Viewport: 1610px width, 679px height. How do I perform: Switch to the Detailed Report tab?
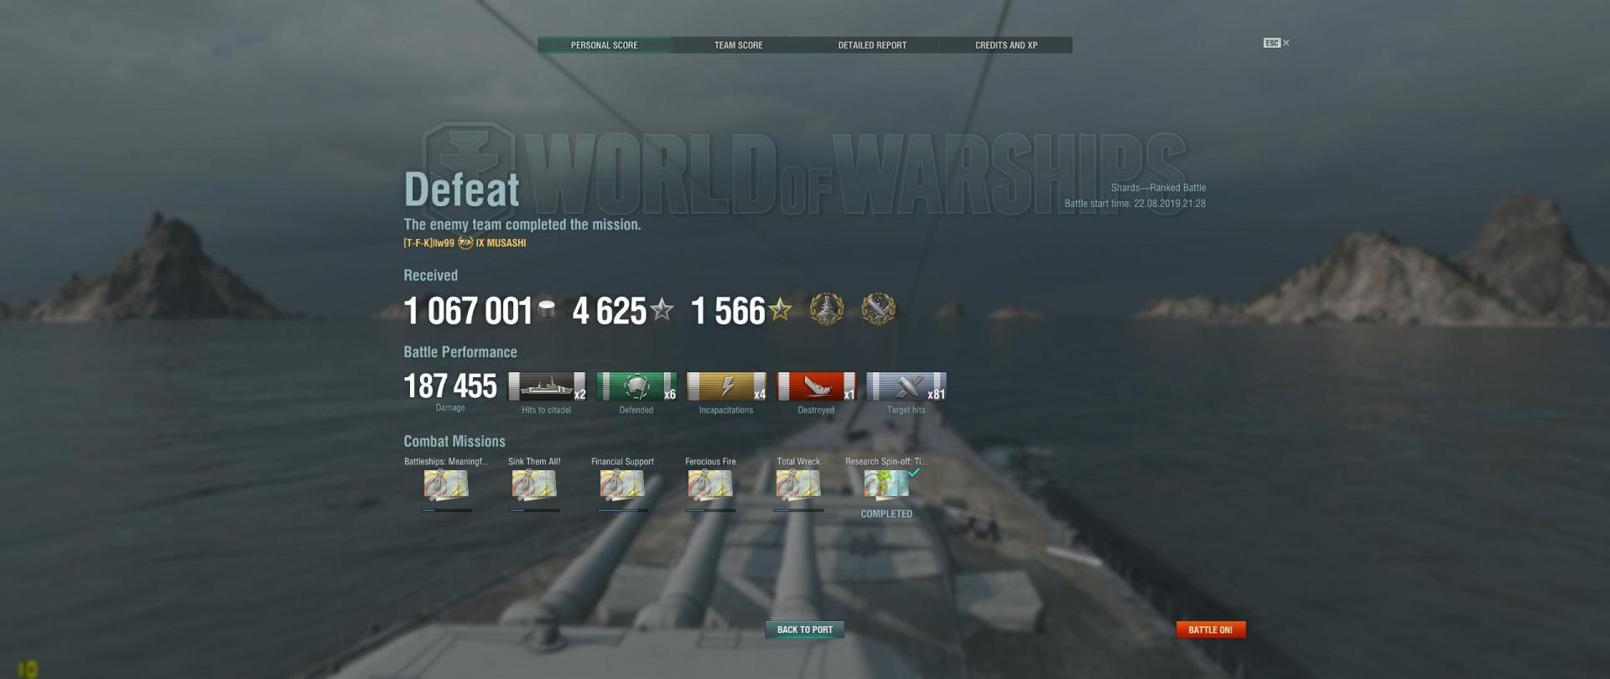point(872,45)
